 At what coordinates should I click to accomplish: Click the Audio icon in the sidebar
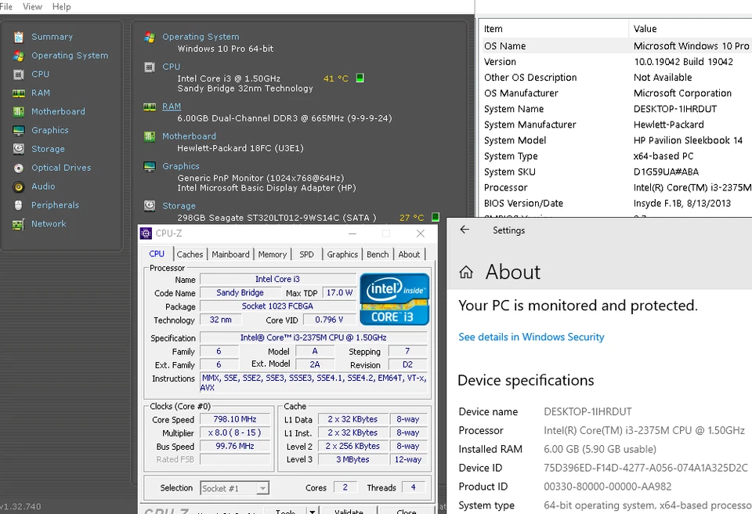click(x=17, y=186)
